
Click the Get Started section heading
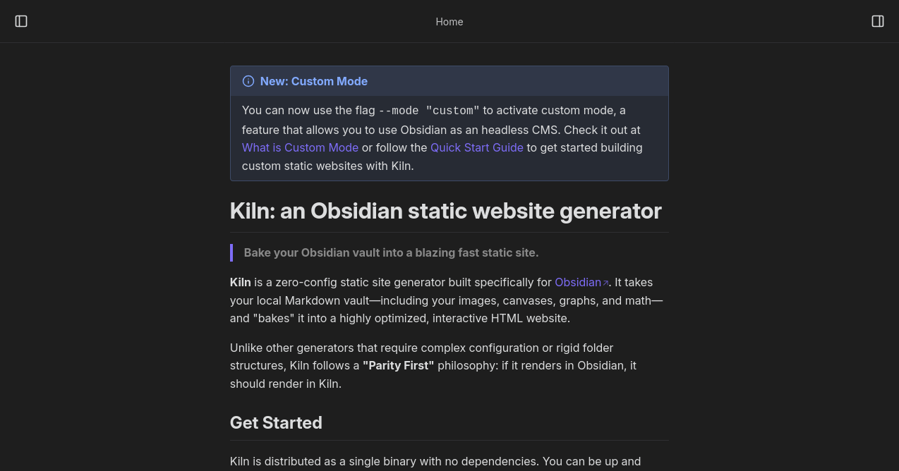tap(276, 422)
